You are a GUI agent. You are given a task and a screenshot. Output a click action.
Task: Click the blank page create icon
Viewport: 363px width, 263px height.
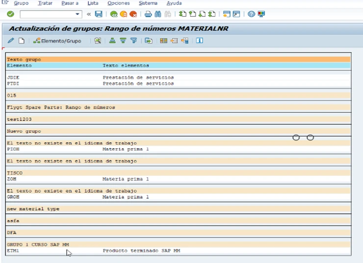(x=21, y=41)
